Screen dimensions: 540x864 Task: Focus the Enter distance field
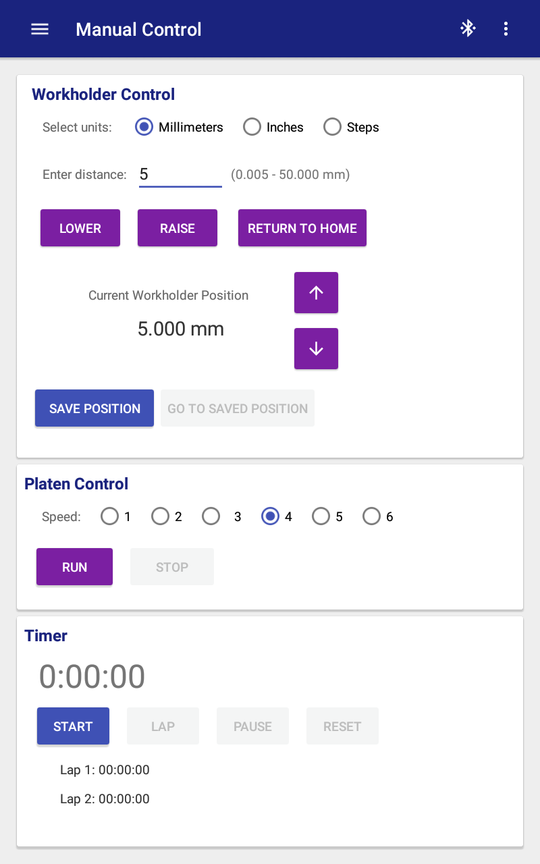click(180, 174)
